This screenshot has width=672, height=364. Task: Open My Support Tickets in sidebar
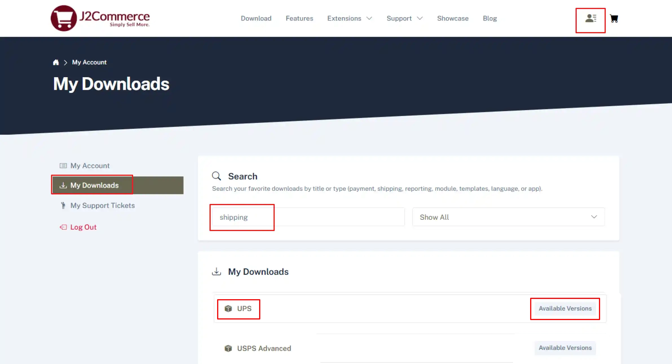(x=103, y=205)
